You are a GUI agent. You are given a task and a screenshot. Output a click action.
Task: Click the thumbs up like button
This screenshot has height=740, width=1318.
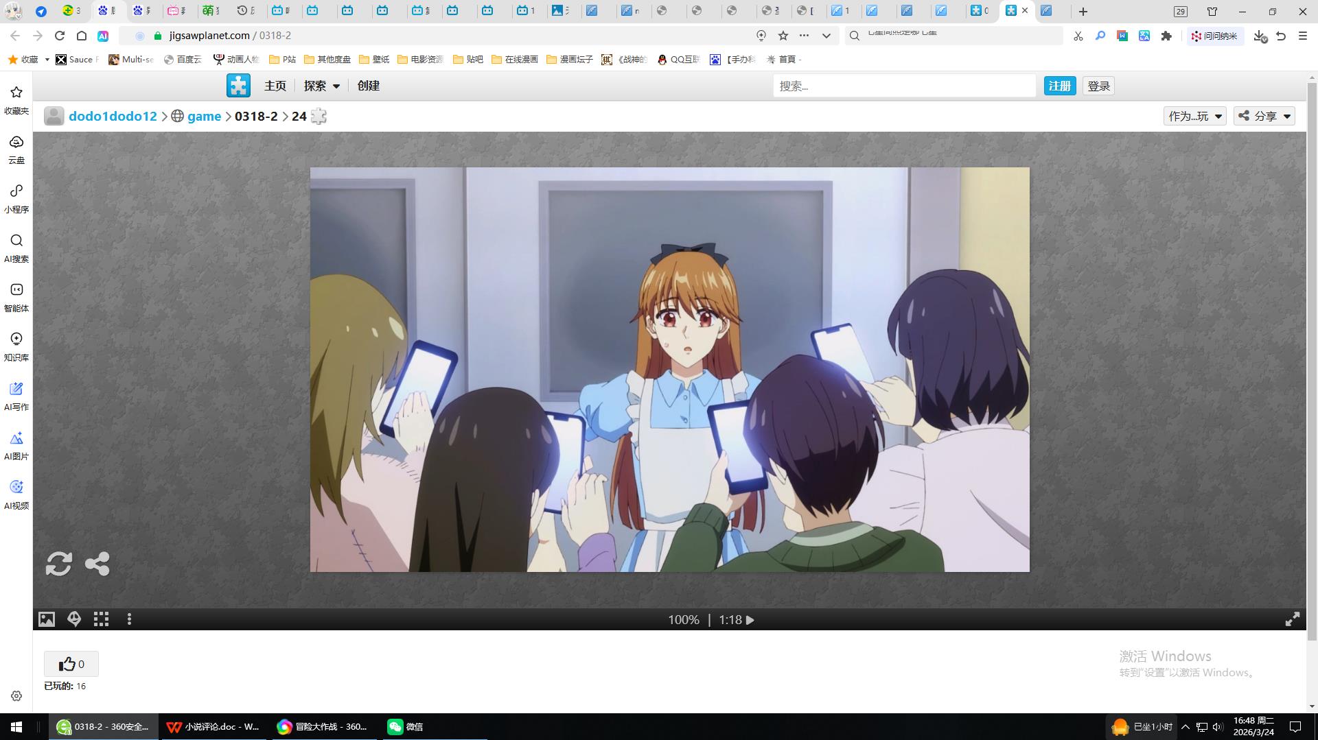point(71,664)
